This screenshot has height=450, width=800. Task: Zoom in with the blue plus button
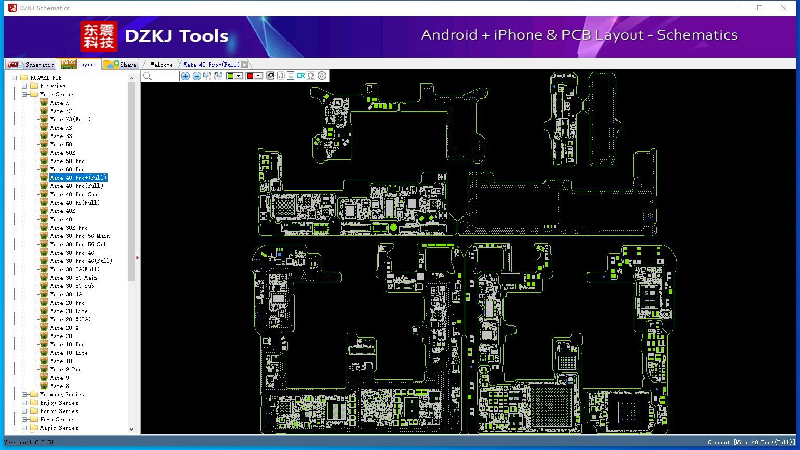pos(185,76)
